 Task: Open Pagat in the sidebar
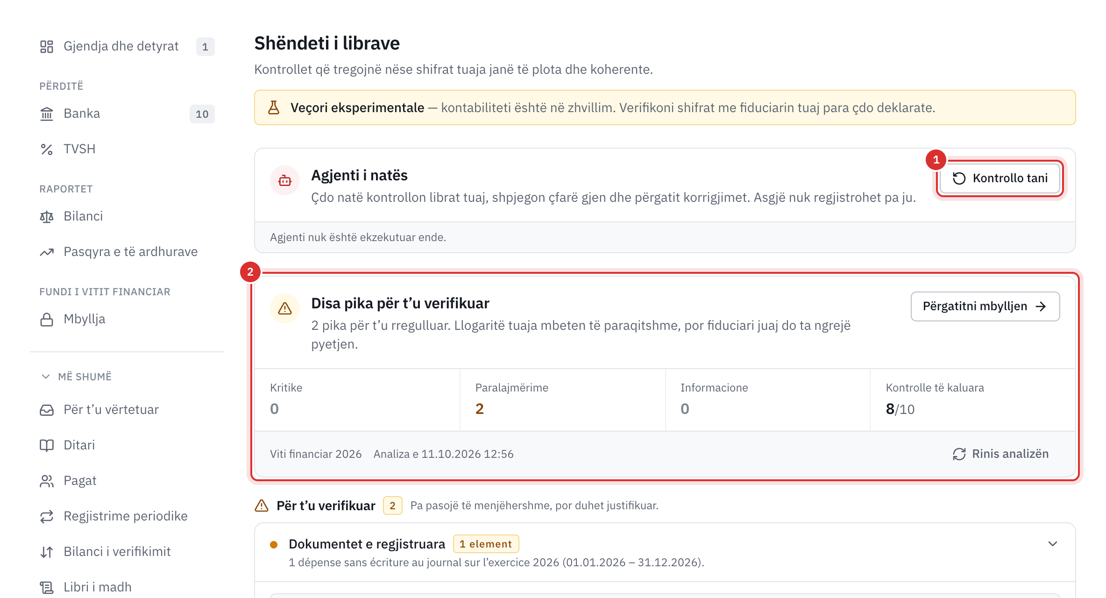coord(127,481)
